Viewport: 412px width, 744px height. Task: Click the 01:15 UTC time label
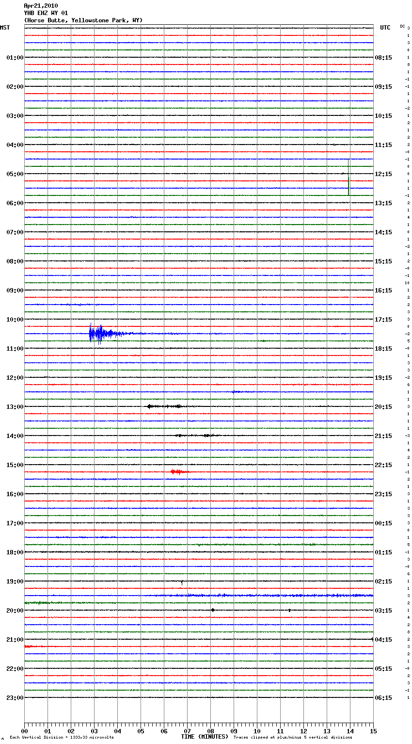coord(383,552)
